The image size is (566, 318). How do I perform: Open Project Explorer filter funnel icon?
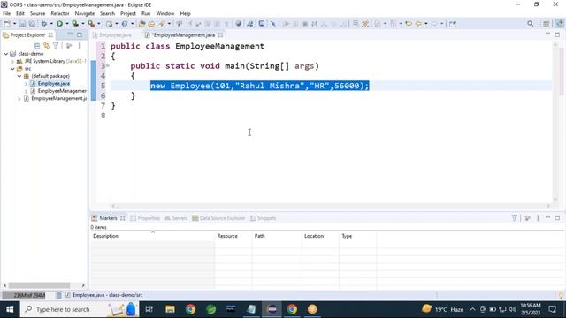[x=56, y=46]
